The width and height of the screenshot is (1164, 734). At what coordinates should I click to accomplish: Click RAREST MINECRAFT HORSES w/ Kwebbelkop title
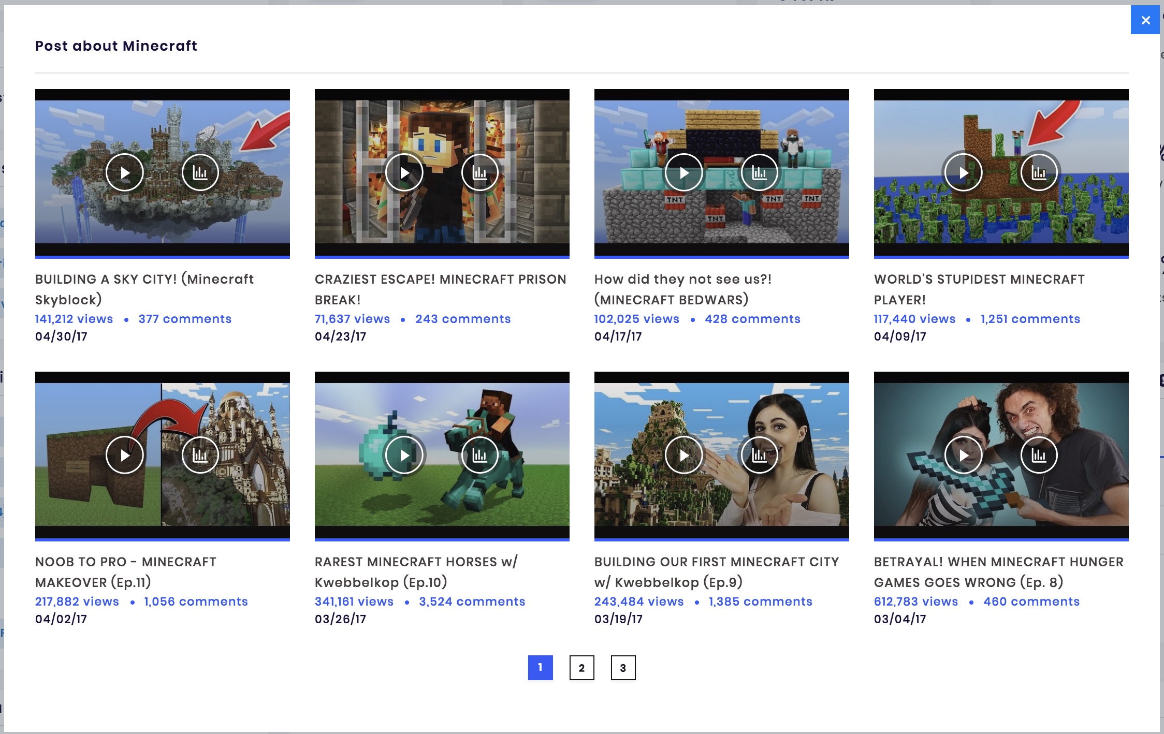[416, 572]
